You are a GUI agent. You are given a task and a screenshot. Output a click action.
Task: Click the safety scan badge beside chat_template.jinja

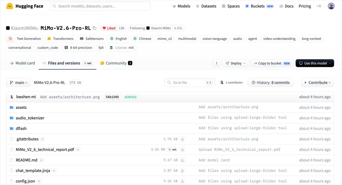[54, 171]
